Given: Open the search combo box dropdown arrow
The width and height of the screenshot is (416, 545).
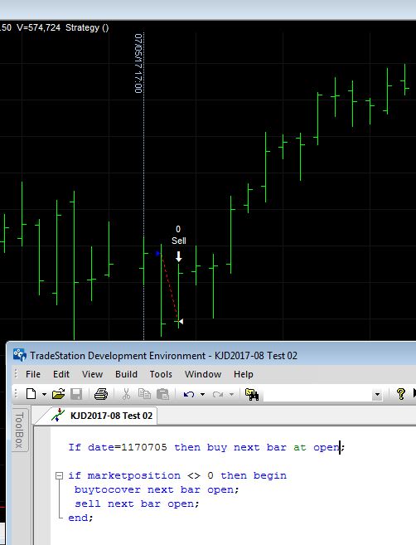Looking at the screenshot, I should 377,395.
